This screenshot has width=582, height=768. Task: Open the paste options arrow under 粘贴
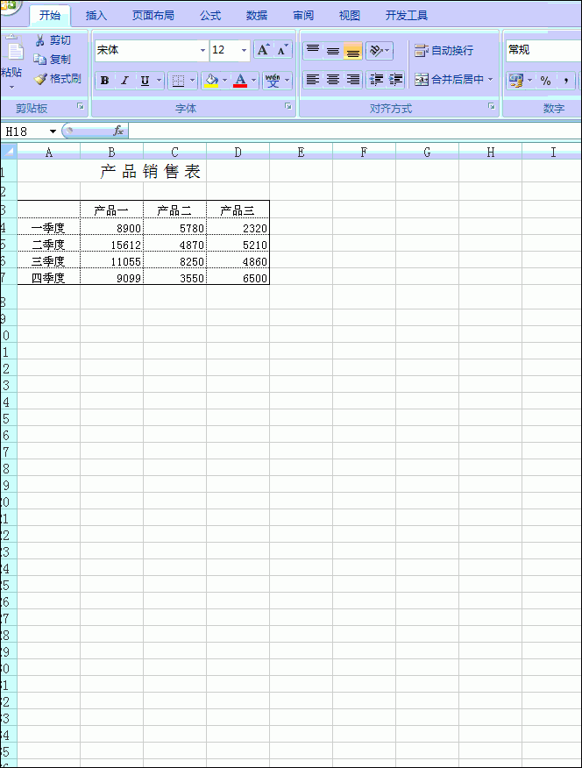pyautogui.click(x=11, y=87)
